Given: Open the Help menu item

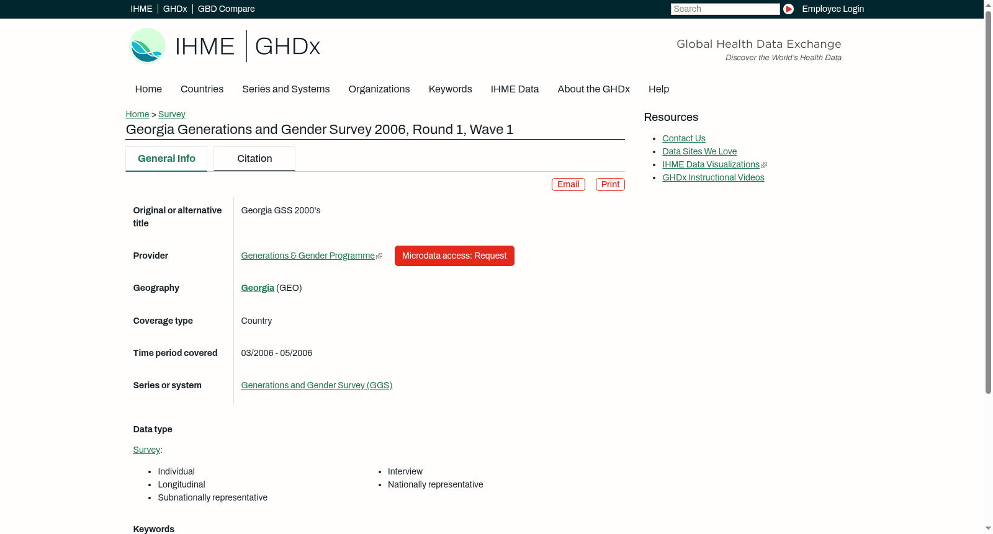Looking at the screenshot, I should 658,89.
